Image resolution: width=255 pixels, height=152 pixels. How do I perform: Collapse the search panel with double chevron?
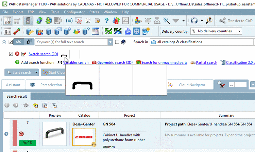4,42
